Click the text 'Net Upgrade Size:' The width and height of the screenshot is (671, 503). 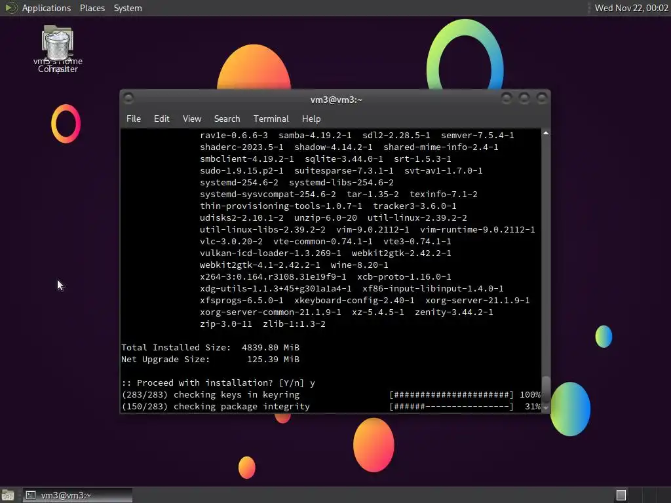166,360
